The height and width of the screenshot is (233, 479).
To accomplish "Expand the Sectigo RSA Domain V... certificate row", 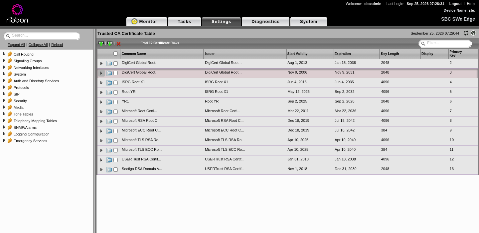I will tap(101, 170).
